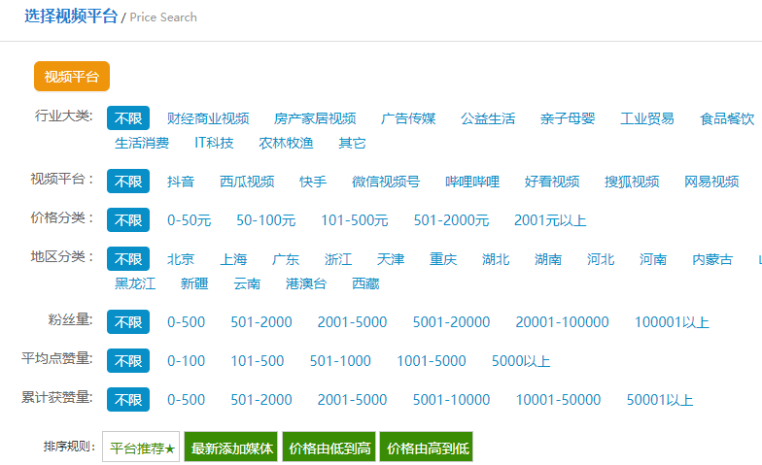762x465 pixels.
Task: Select 广东 region filter
Action: pyautogui.click(x=286, y=259)
